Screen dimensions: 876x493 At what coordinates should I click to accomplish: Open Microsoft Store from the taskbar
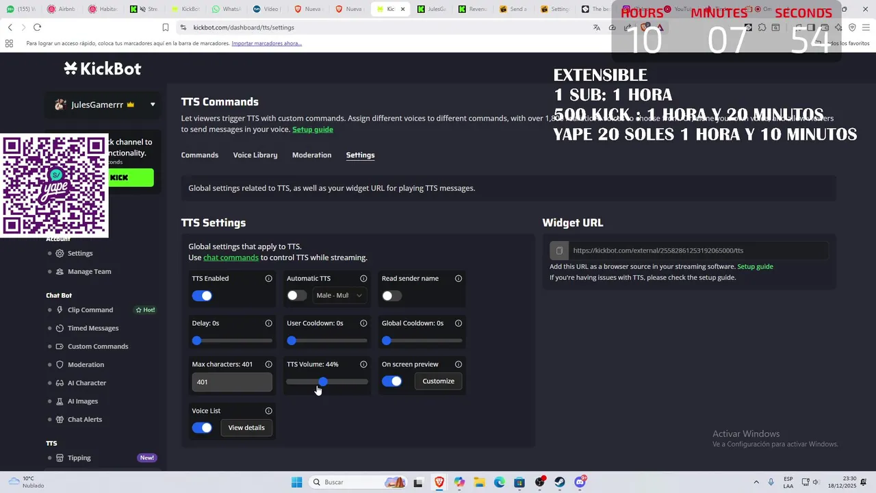coord(519,482)
